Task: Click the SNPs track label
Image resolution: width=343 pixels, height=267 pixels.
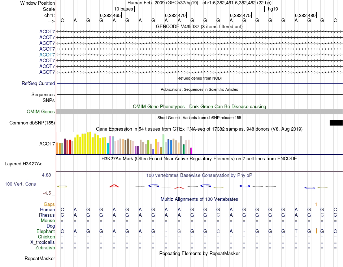Action: [49, 100]
